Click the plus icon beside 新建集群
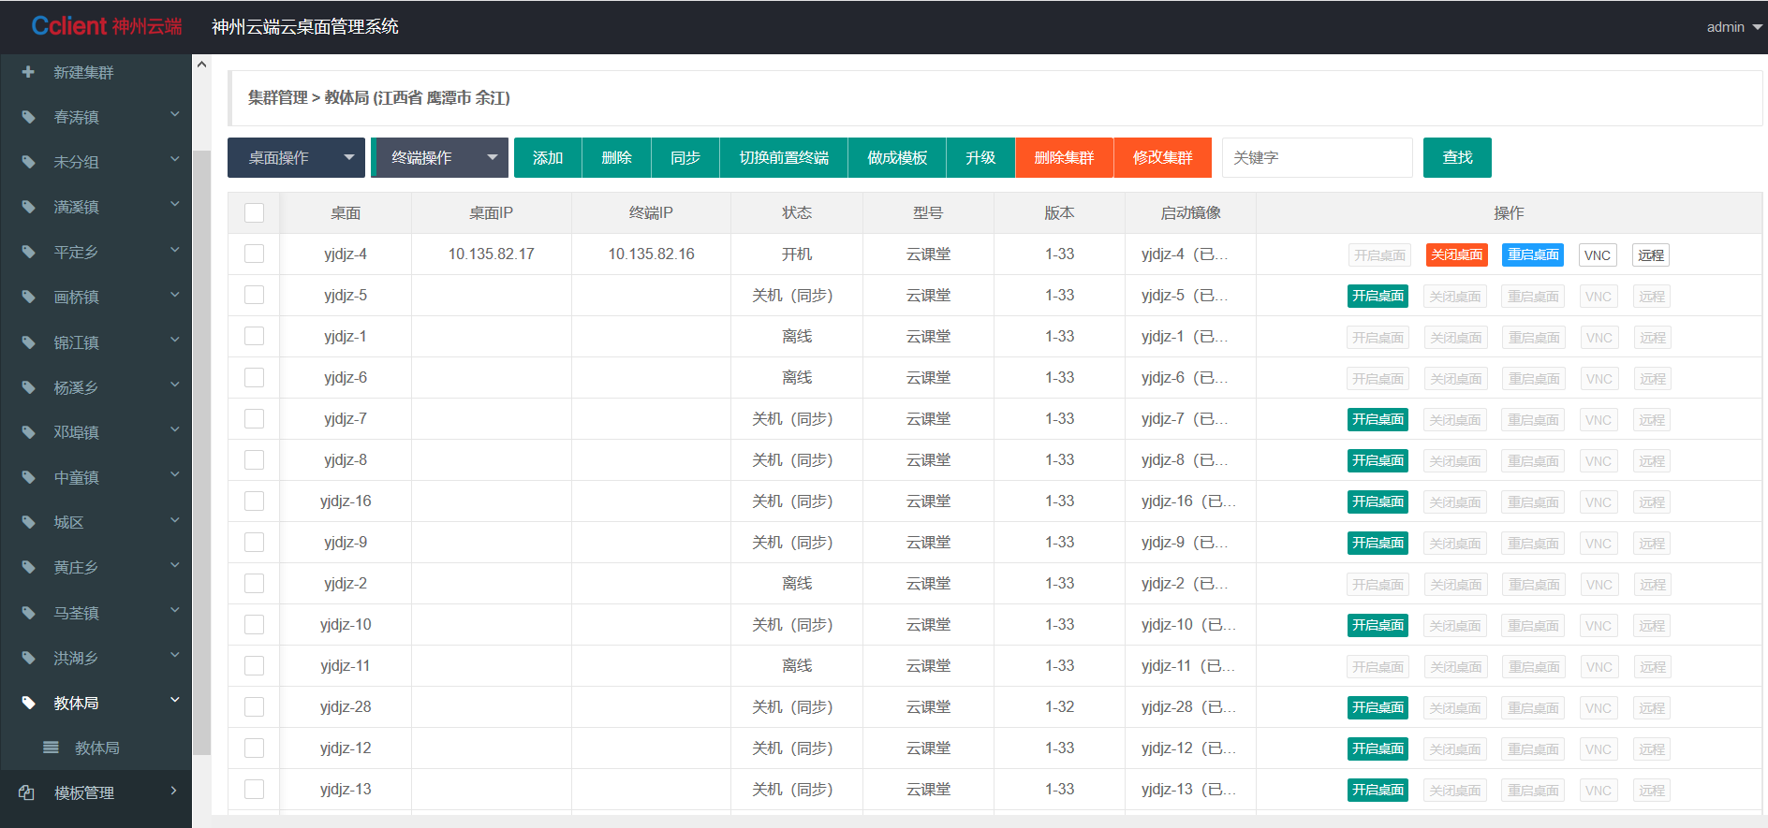 [28, 72]
